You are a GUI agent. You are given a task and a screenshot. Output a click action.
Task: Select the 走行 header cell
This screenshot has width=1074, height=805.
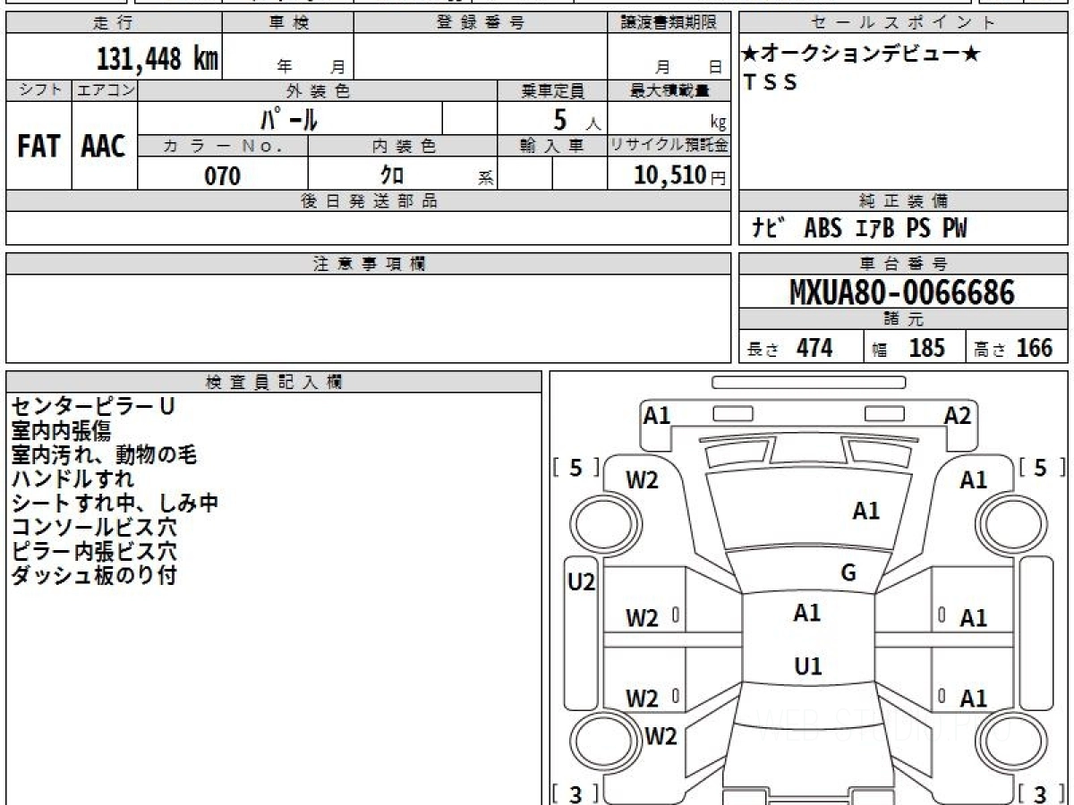click(x=114, y=23)
